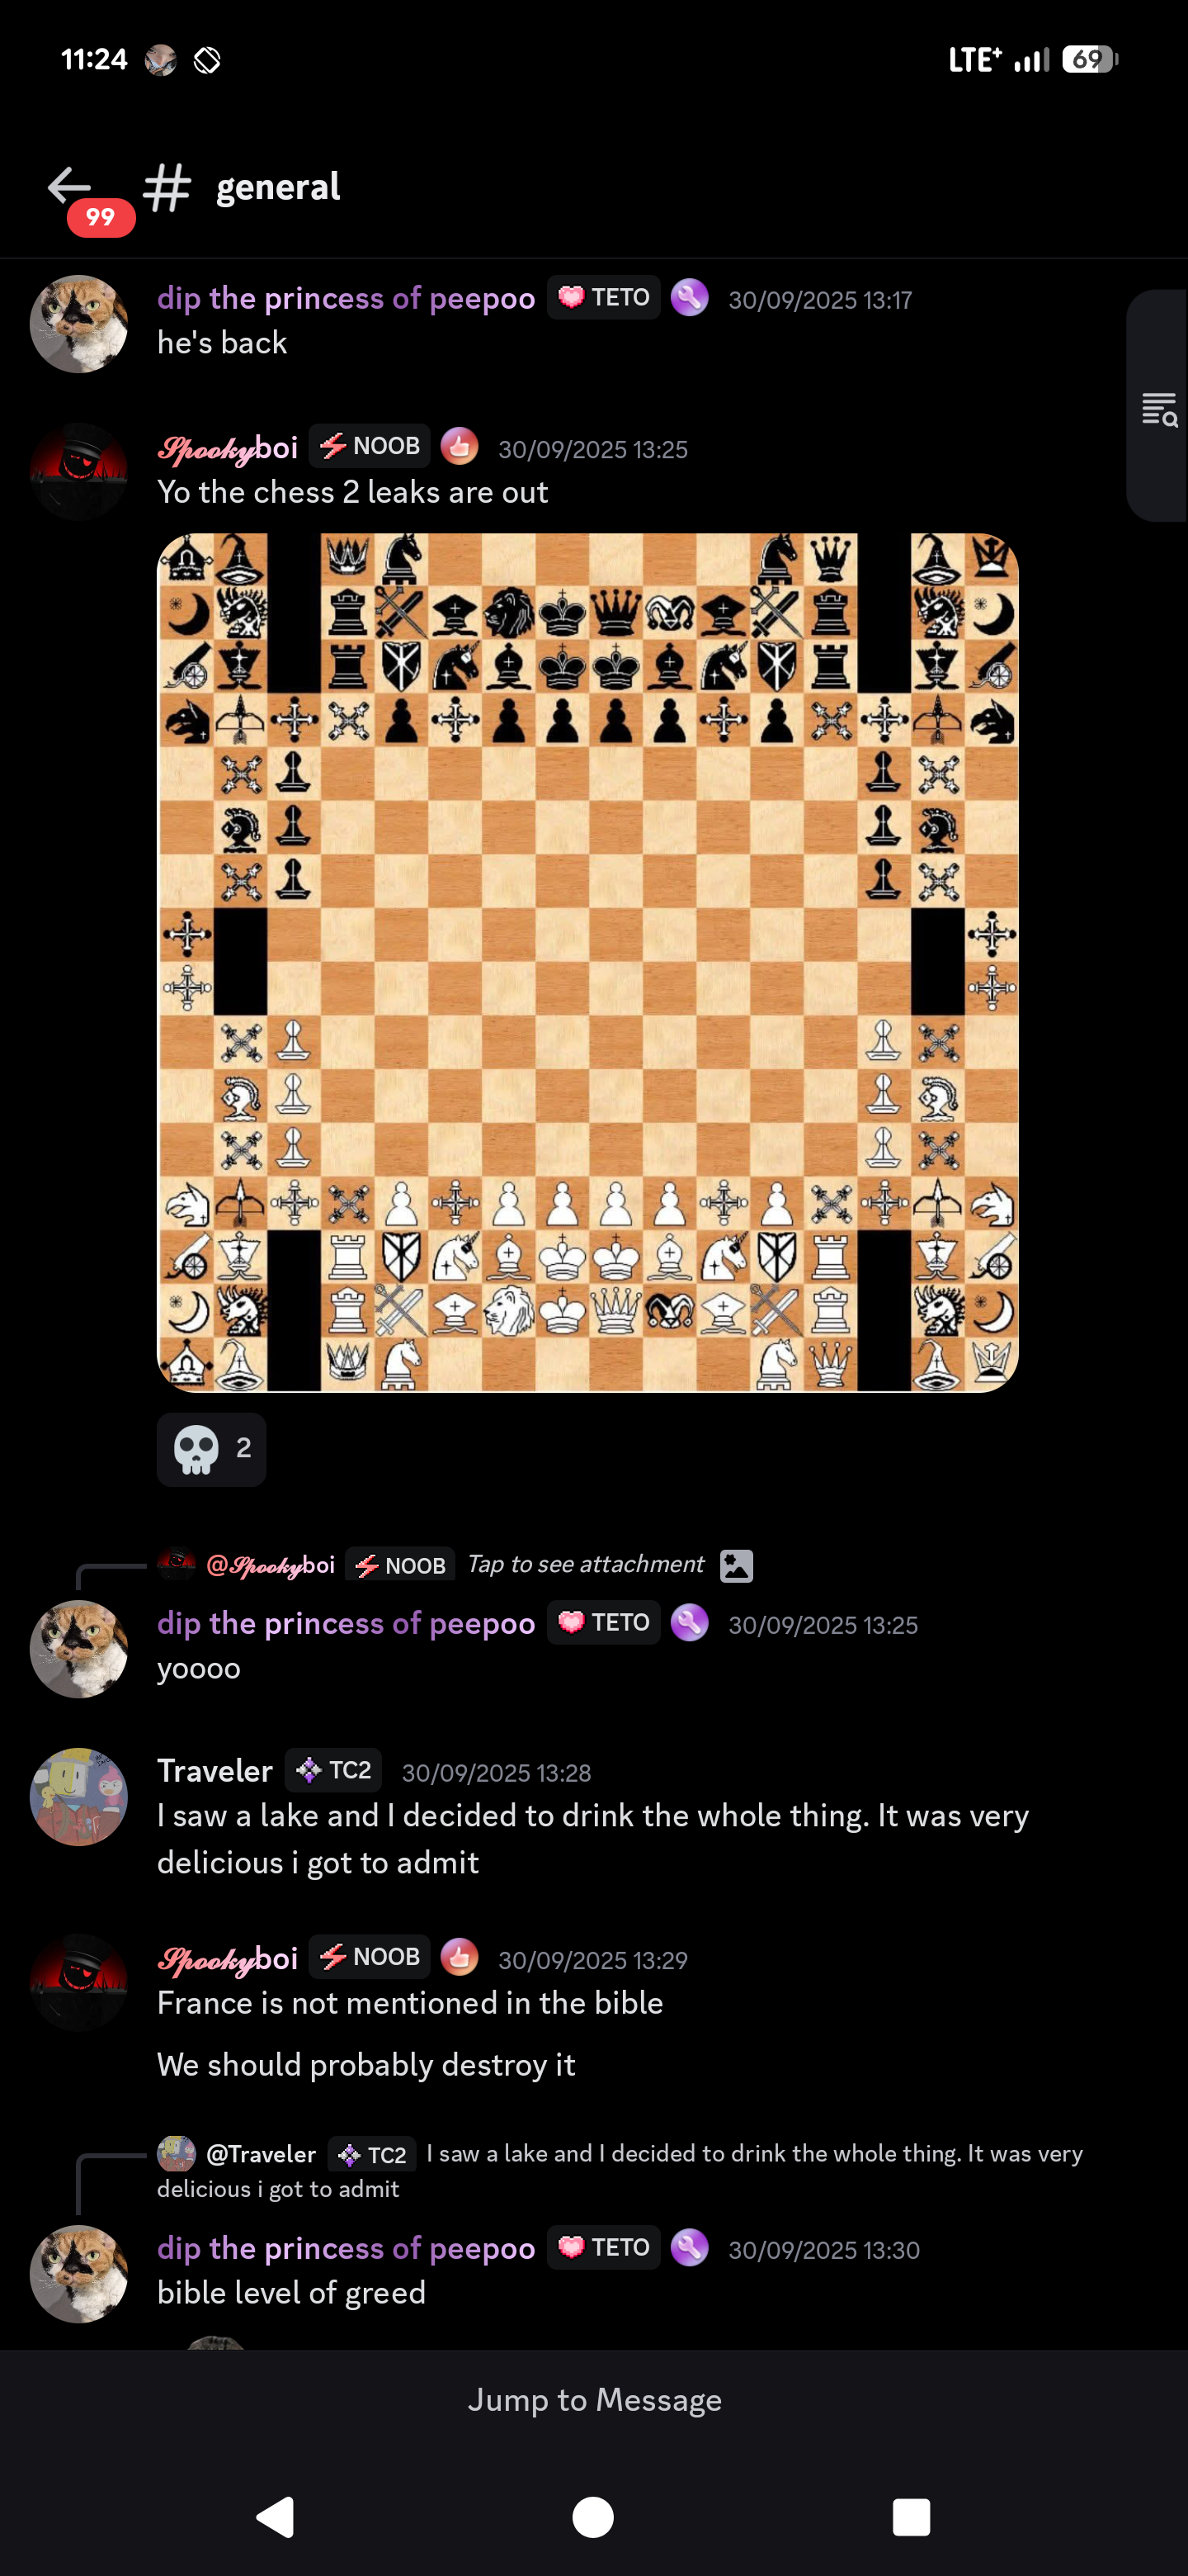Open the reply preview quoting Traveler's lake message
Screen dimensions: 1188x2576
point(620,2170)
